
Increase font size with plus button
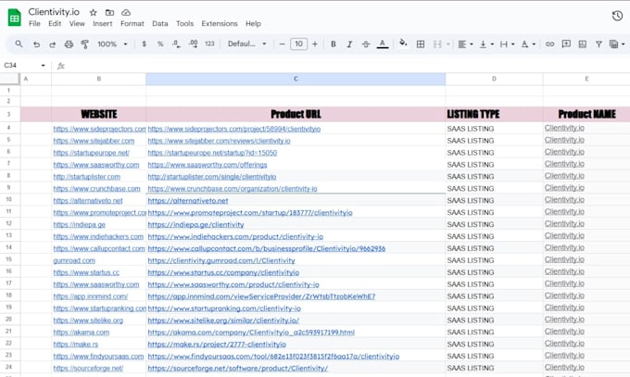point(315,44)
